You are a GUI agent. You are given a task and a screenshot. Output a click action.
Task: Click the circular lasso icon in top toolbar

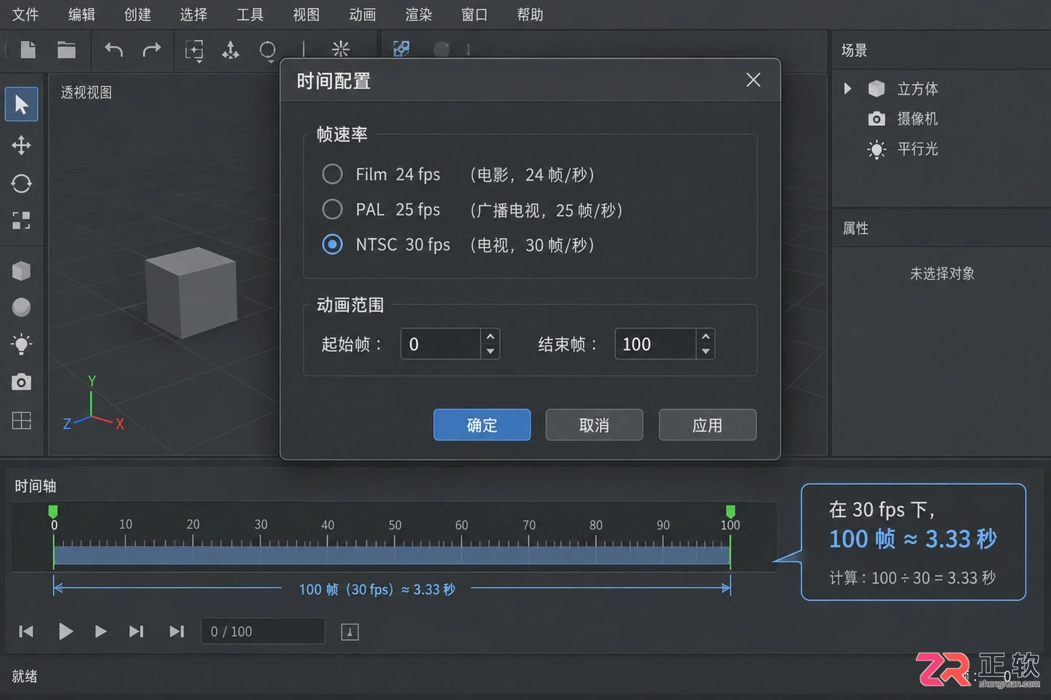(x=268, y=50)
